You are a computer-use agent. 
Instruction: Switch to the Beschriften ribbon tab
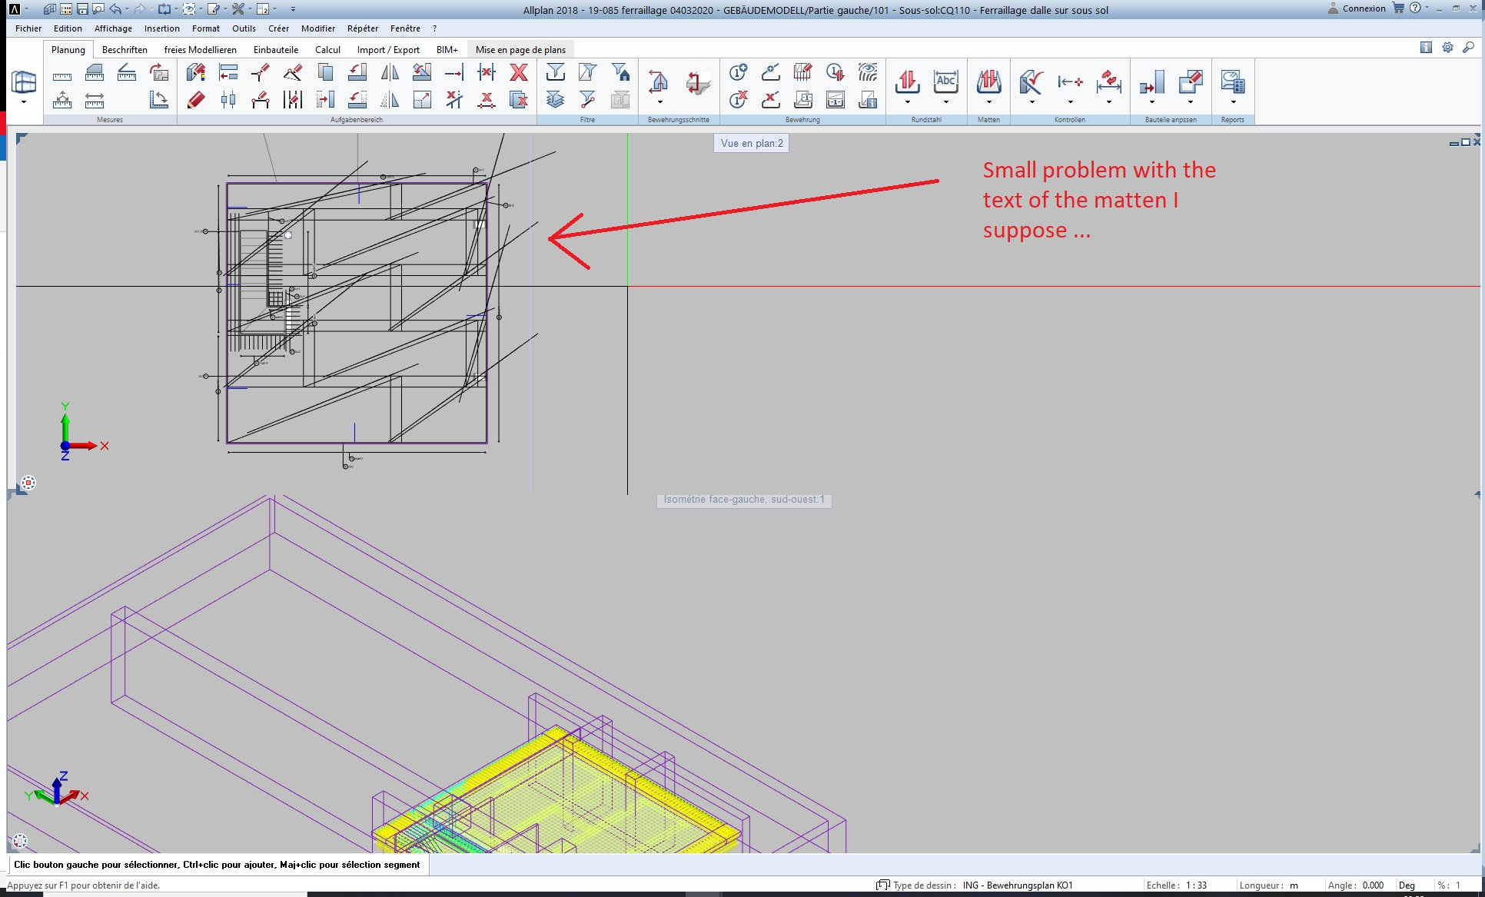pyautogui.click(x=125, y=50)
